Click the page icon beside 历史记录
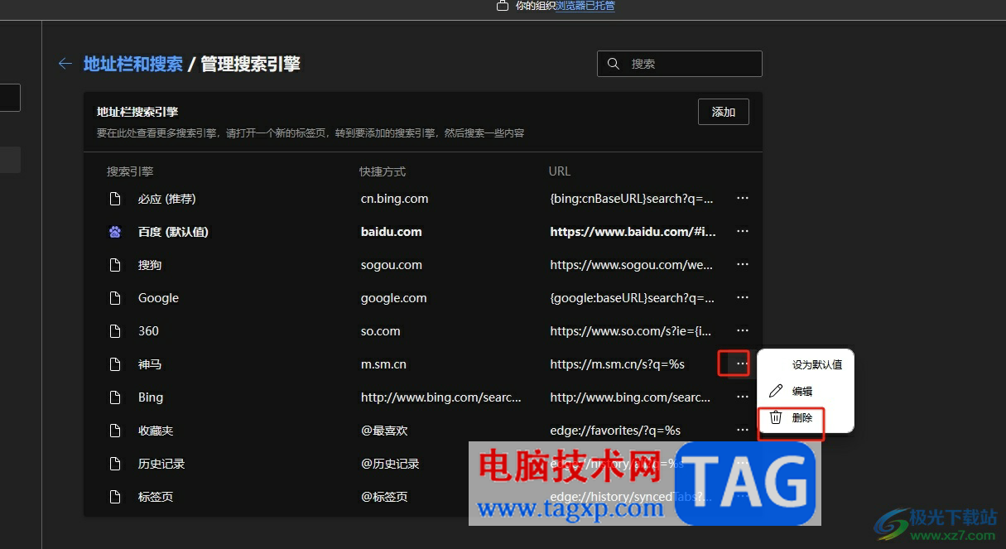The image size is (1006, 549). (115, 464)
